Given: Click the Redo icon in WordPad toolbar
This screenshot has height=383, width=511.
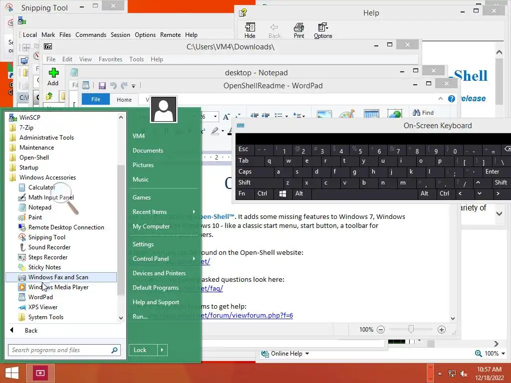Looking at the screenshot, I should tap(124, 86).
